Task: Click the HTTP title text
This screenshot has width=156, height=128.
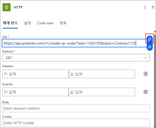Action: (18, 7)
